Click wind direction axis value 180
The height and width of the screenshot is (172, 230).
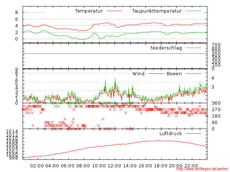pyautogui.click(x=216, y=116)
